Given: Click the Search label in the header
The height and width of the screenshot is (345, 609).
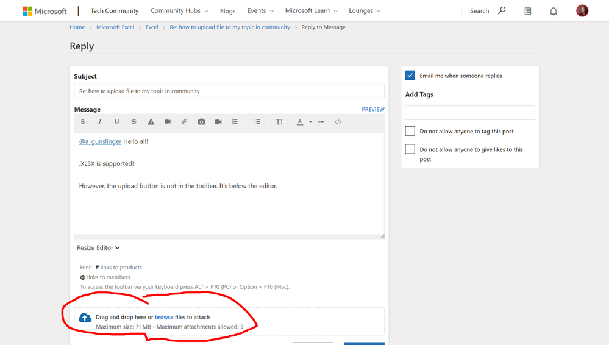Looking at the screenshot, I should [x=479, y=11].
